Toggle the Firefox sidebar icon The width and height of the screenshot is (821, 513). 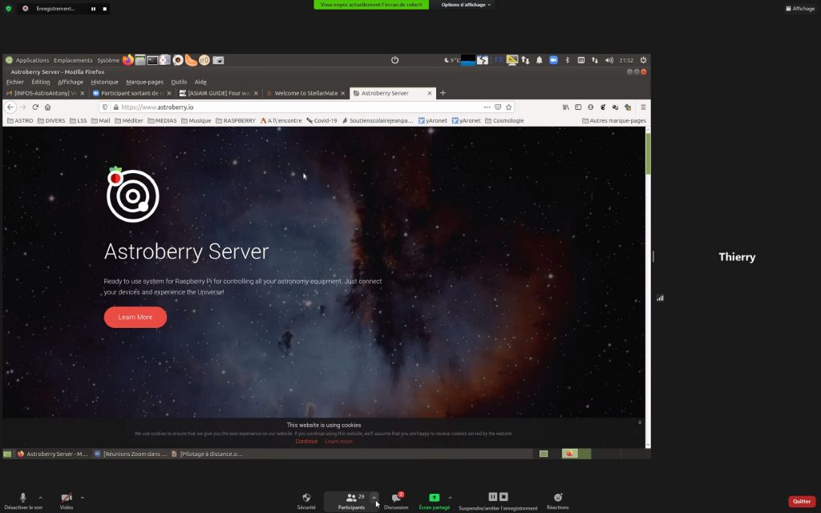(x=578, y=107)
